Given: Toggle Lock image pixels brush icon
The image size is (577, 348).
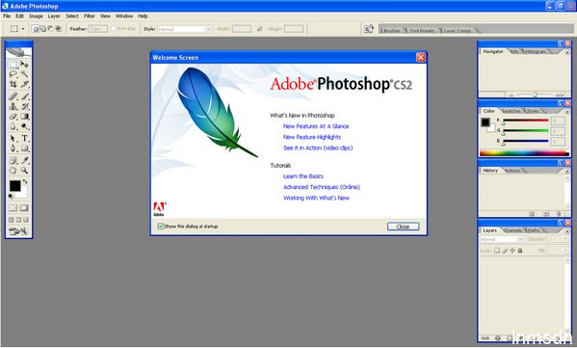Looking at the screenshot, I should (x=505, y=251).
